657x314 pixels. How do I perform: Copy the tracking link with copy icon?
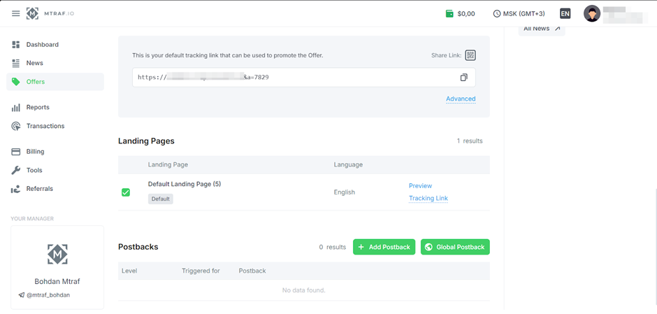[463, 78]
